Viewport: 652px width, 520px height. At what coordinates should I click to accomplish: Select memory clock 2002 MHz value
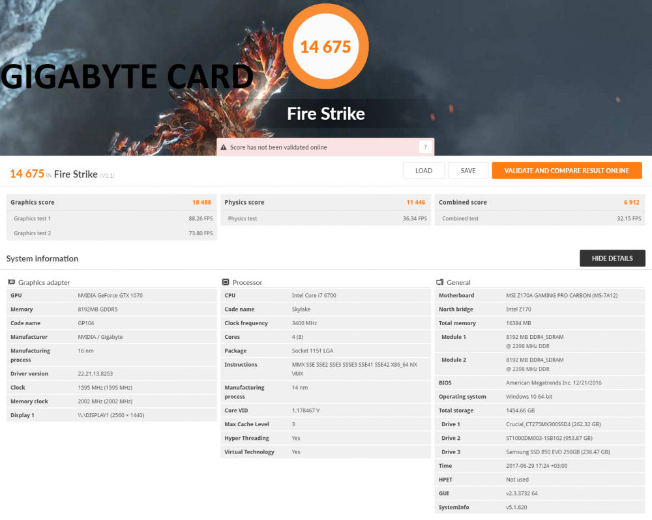(x=105, y=401)
